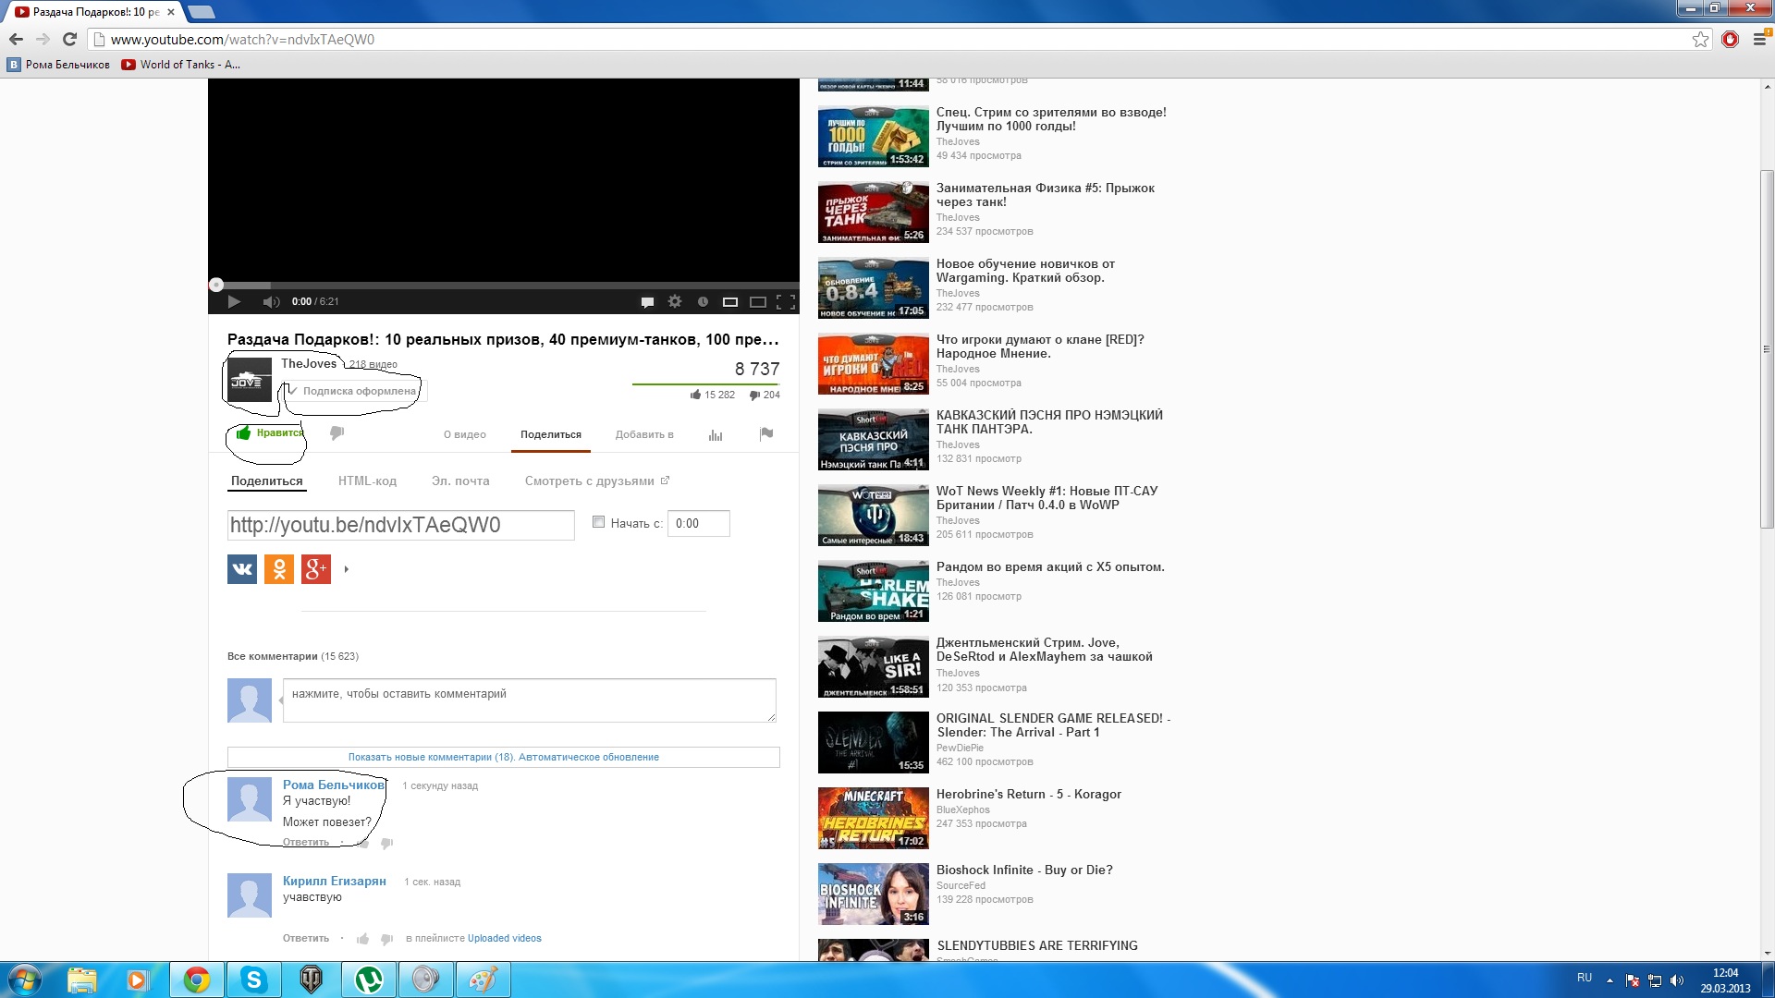Share via Google+ red icon
This screenshot has width=1775, height=998.
(x=316, y=569)
